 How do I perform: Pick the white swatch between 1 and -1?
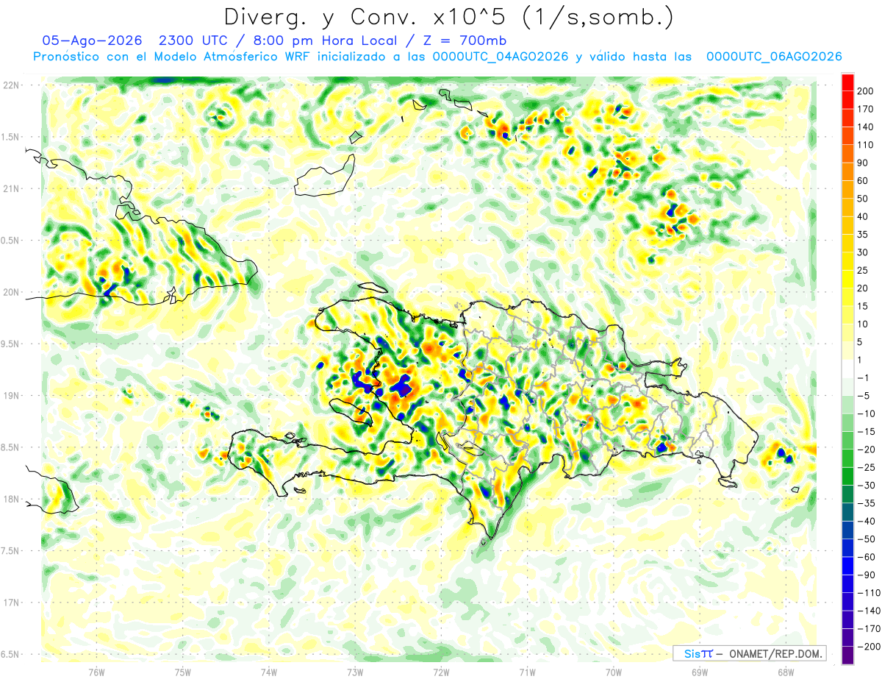[x=847, y=369]
